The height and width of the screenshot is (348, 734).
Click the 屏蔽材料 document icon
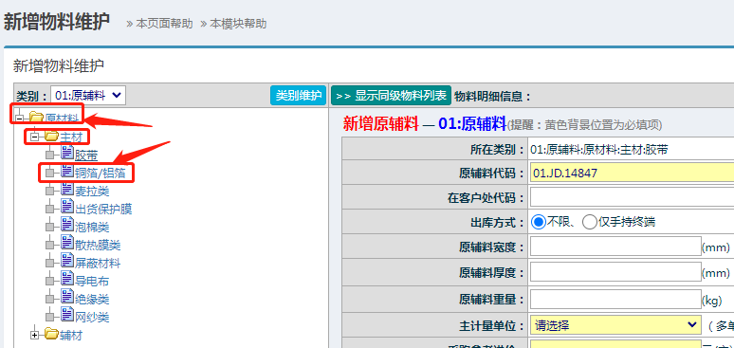tap(67, 262)
